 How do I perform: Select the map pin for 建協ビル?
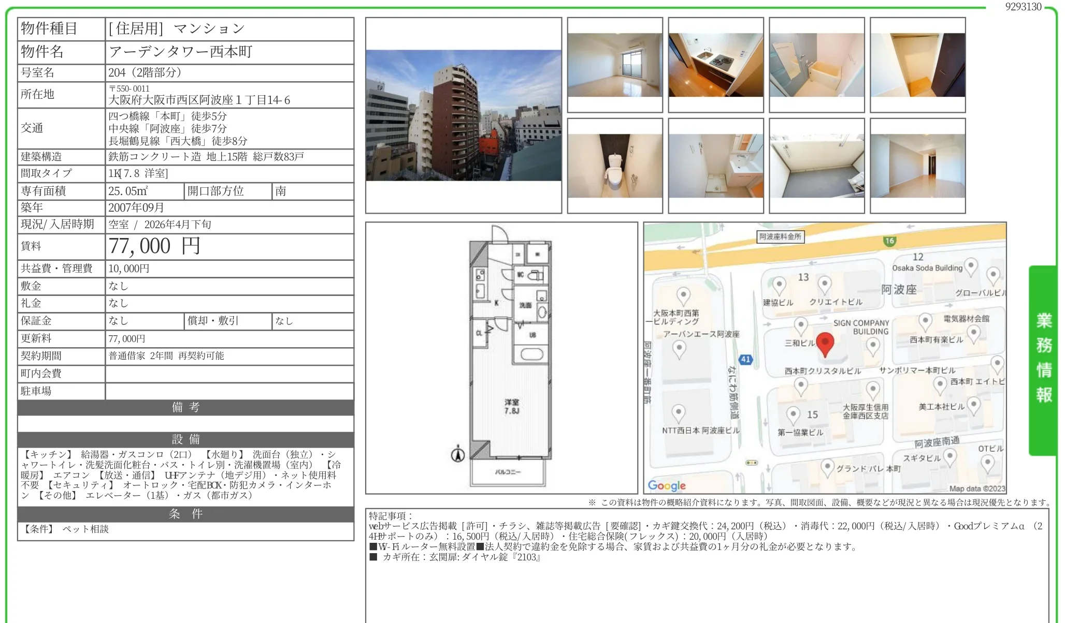779,284
